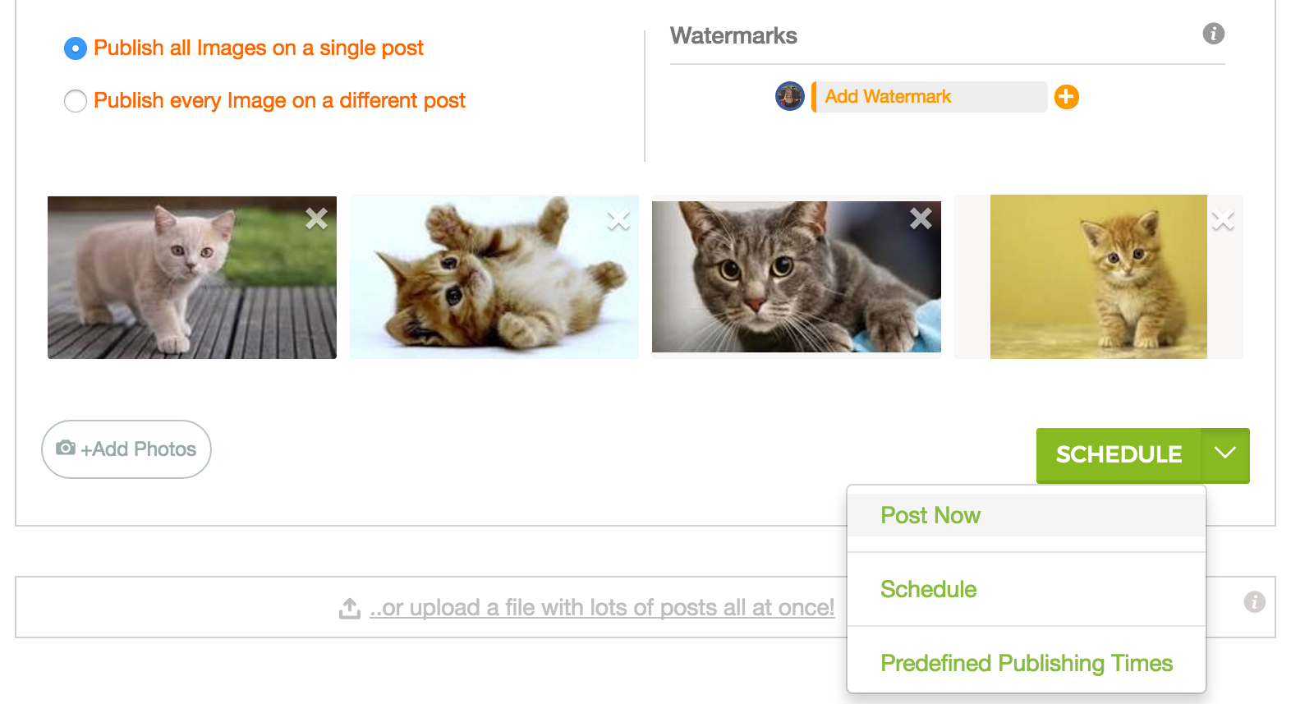Click the upload arrow icon
Viewport: 1291px width, 704px height.
tap(350, 607)
